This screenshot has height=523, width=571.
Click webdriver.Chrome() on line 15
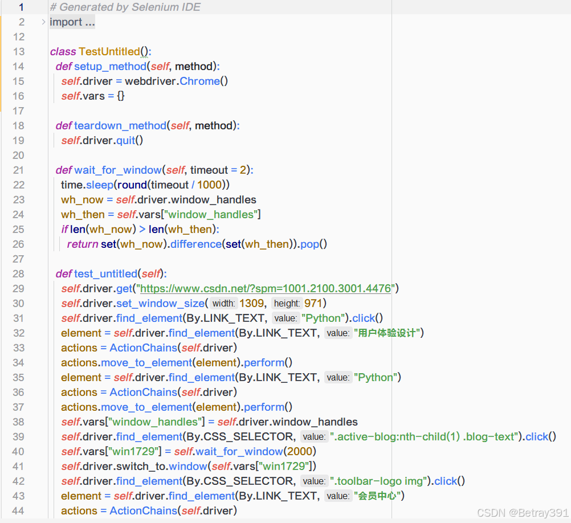click(x=176, y=81)
